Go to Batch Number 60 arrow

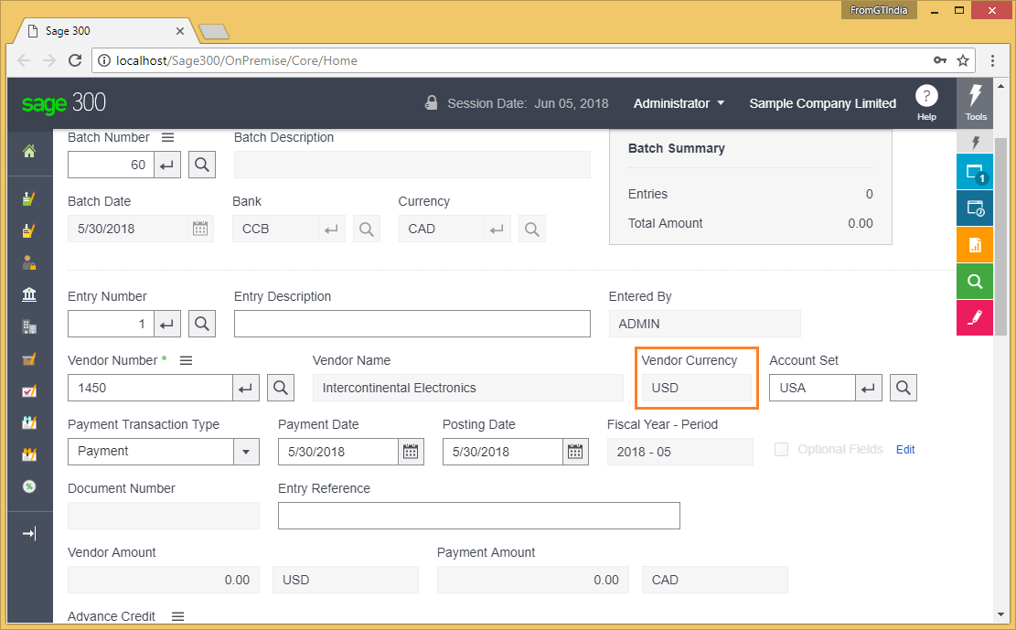(167, 165)
